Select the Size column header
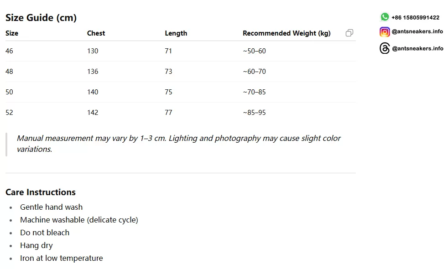This screenshot has height=269, width=448. coord(12,33)
